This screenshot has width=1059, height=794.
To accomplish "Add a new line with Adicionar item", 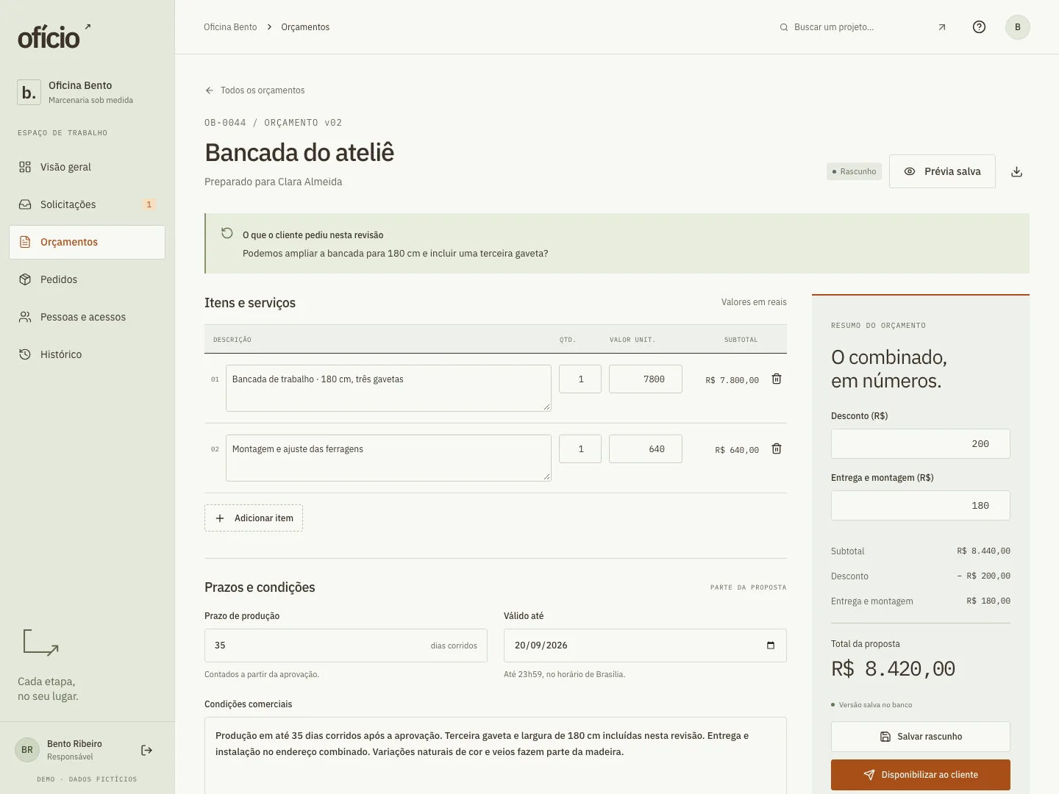I will [254, 518].
